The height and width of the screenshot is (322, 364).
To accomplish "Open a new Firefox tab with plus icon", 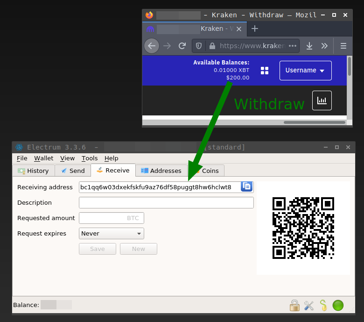I will (255, 29).
